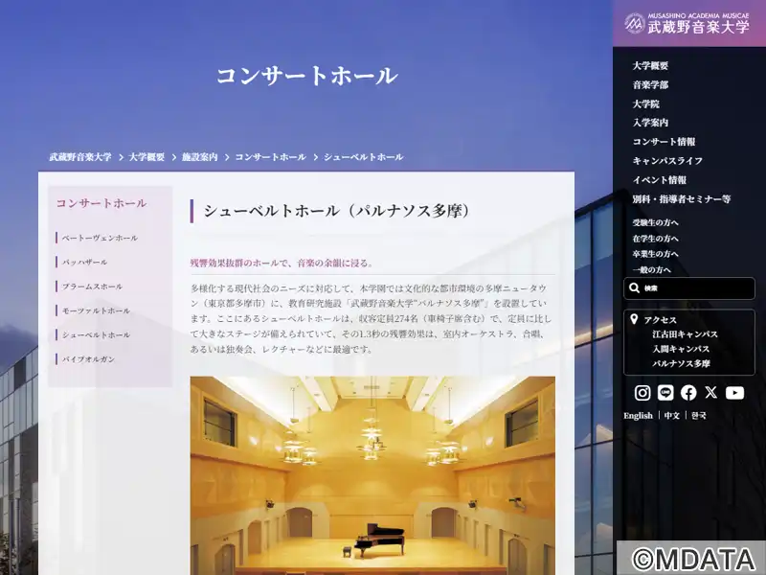Open 江古田キャンパス access link

tap(685, 334)
